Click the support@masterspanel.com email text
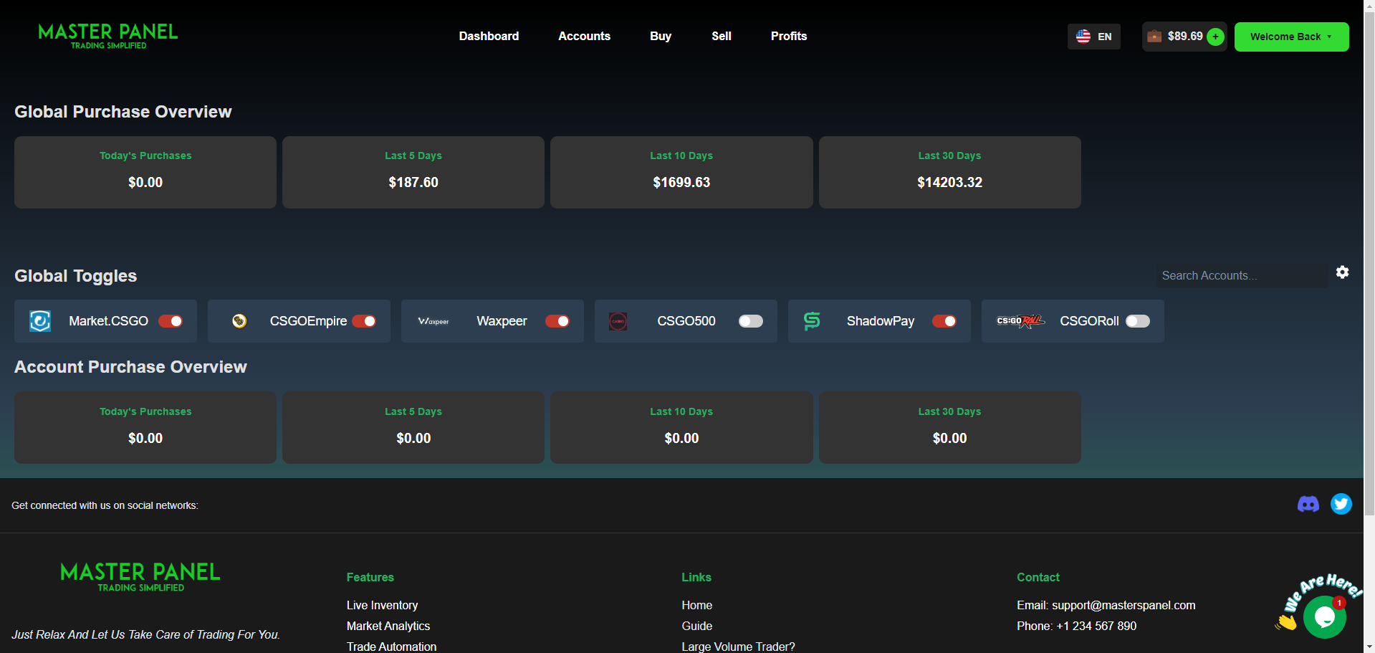The height and width of the screenshot is (653, 1375). click(1124, 605)
